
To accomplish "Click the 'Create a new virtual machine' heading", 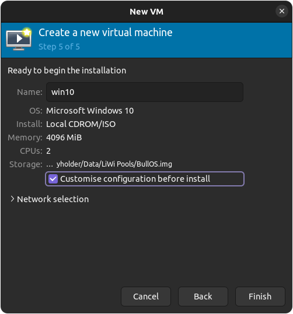I will [106, 33].
